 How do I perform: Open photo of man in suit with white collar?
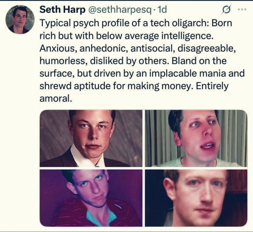click(x=91, y=139)
